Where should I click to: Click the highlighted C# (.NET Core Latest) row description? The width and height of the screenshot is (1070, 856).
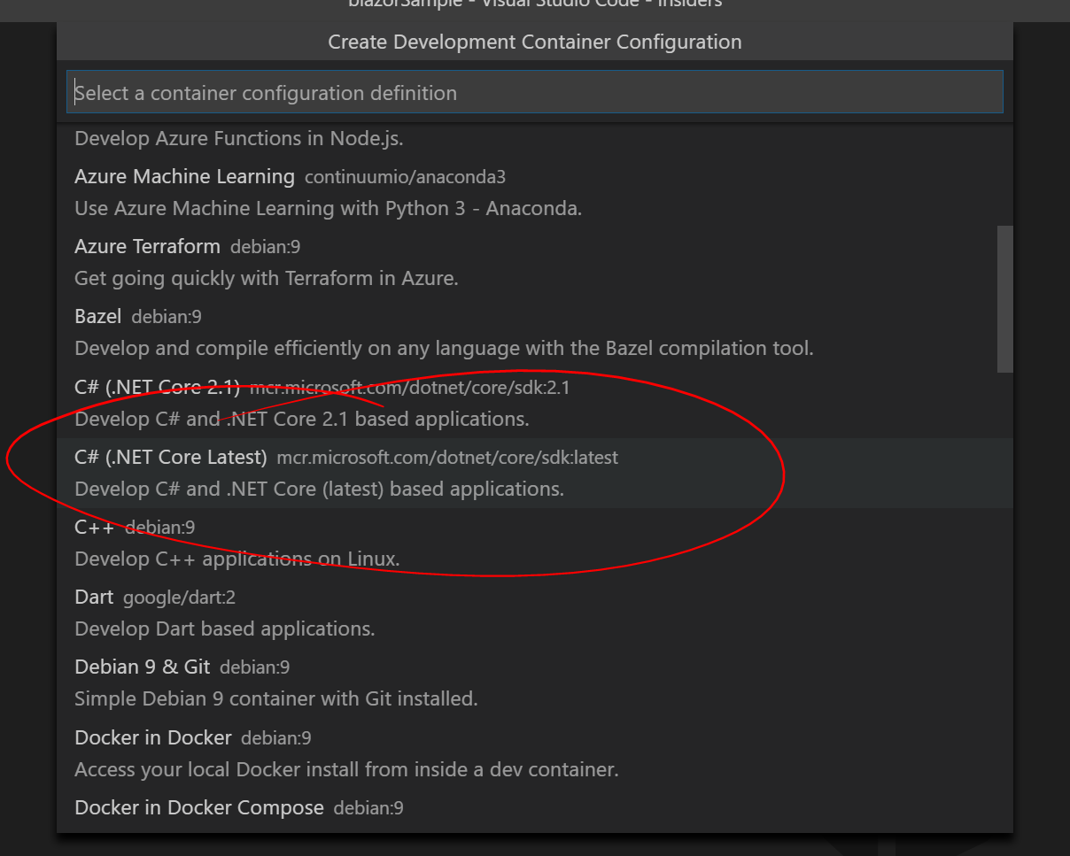[319, 488]
